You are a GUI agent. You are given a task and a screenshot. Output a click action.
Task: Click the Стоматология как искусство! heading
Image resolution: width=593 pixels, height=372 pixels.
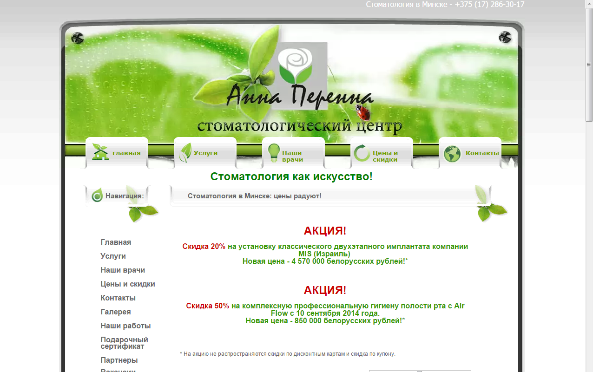291,176
